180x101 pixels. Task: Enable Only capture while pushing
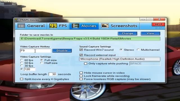[85, 64]
